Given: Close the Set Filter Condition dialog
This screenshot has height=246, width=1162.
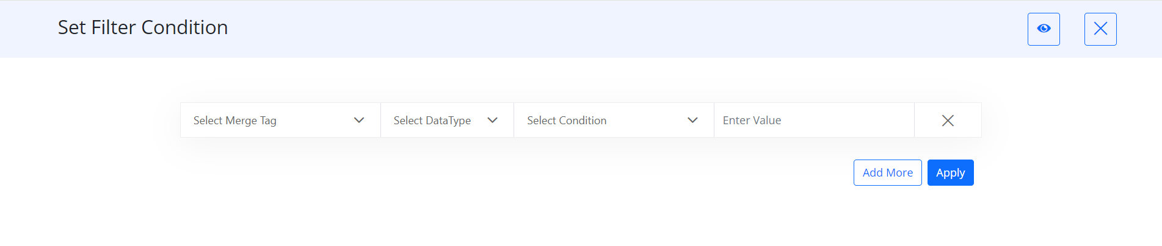Looking at the screenshot, I should click(1100, 29).
